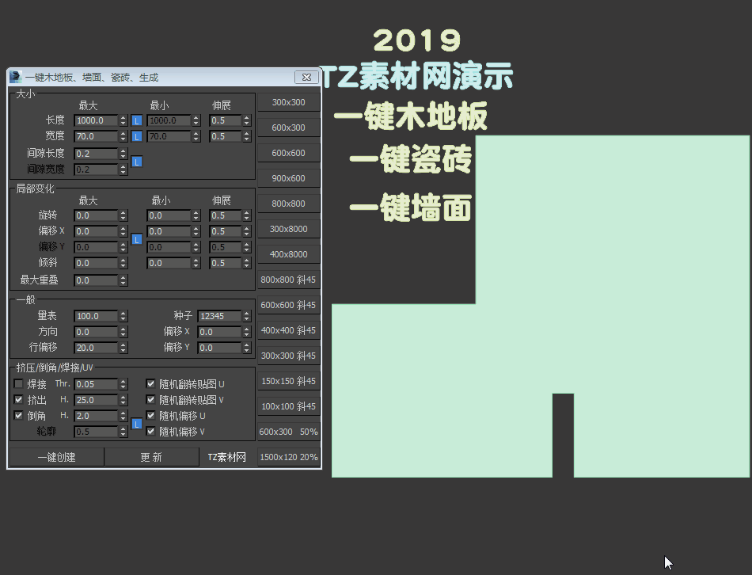Click the 一键创建 button
The width and height of the screenshot is (752, 575).
click(56, 457)
